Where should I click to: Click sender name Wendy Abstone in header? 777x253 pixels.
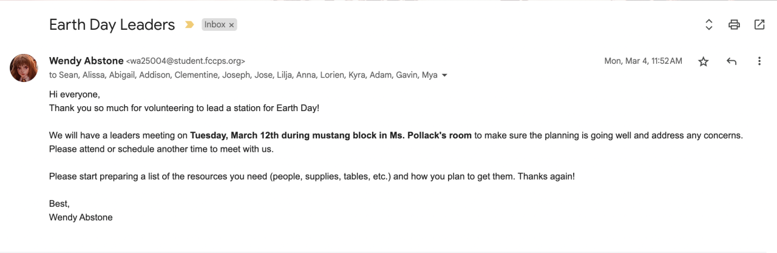pyautogui.click(x=86, y=61)
